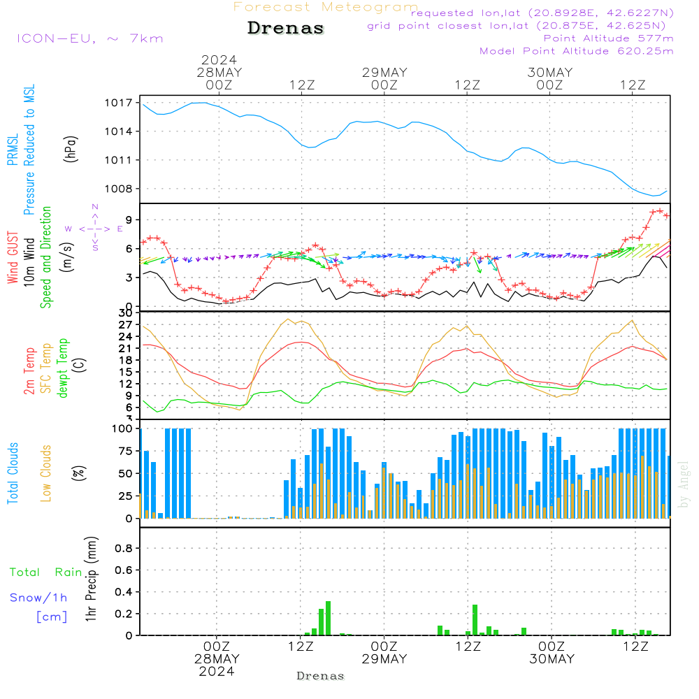This screenshot has height=699, width=699.
Task: Click the "(m/s)" unit label
Action: (67, 257)
